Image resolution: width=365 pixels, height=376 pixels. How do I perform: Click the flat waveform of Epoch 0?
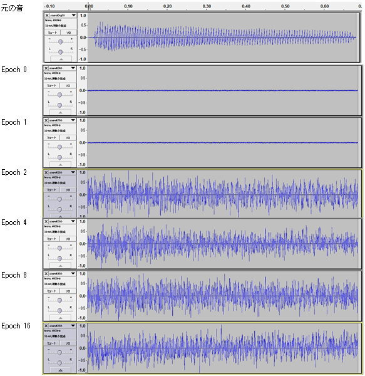tap(223, 90)
